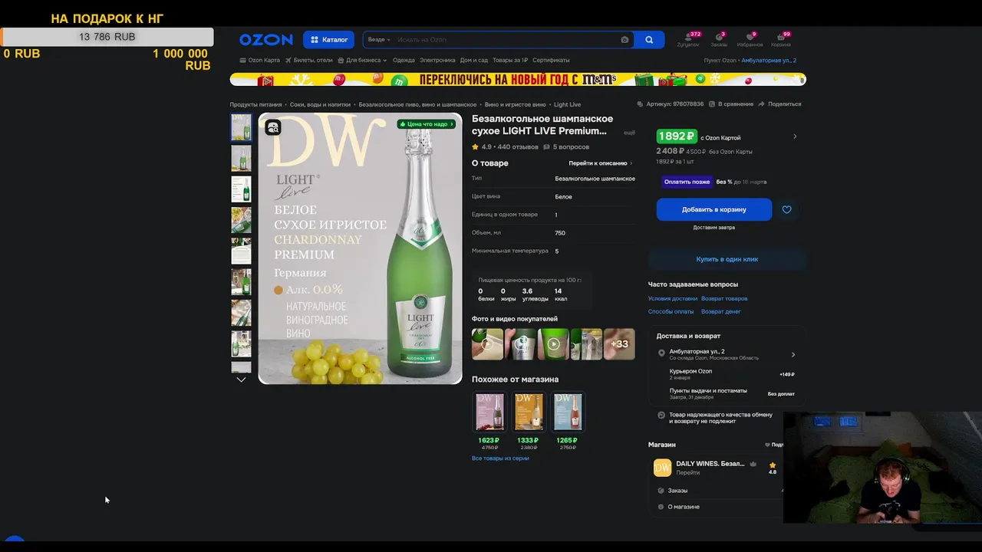Click the Оплатить позже button
Screen dimensions: 982x552
687,182
